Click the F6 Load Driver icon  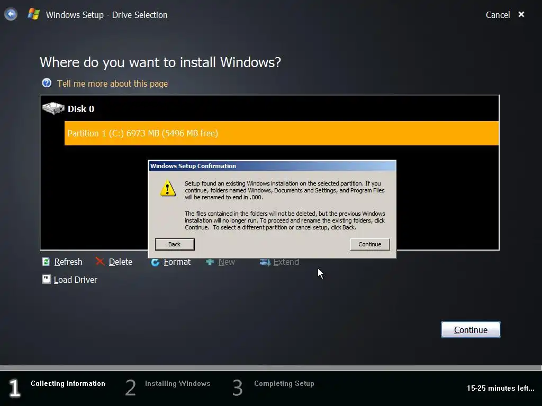pyautogui.click(x=47, y=279)
